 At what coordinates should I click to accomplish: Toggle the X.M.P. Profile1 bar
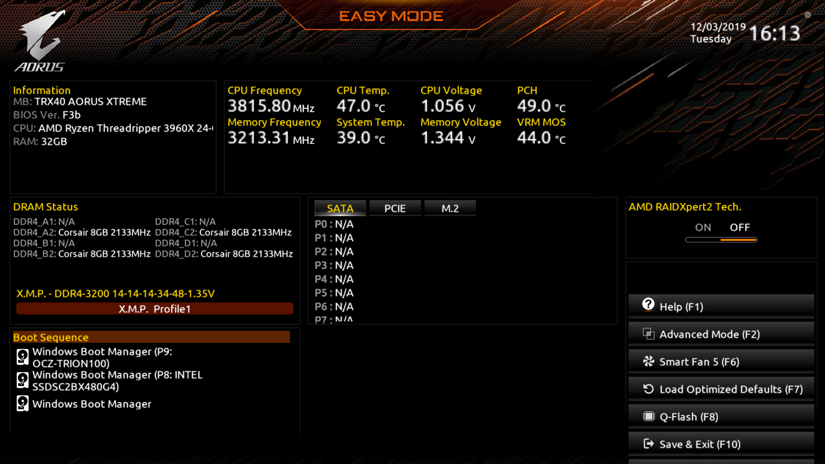point(155,308)
